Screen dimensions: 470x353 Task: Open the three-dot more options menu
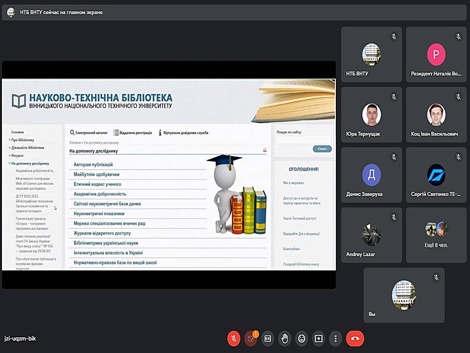(335, 339)
